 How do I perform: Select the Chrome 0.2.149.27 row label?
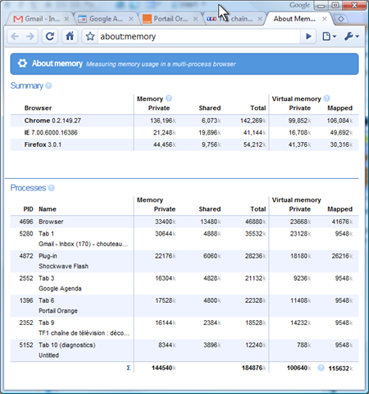pos(52,121)
